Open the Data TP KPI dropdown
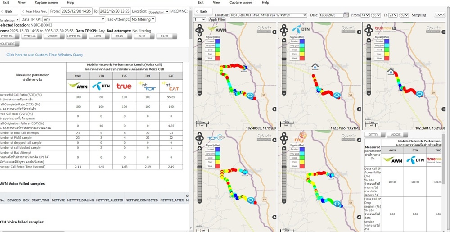The image size is (450, 232). (74, 19)
